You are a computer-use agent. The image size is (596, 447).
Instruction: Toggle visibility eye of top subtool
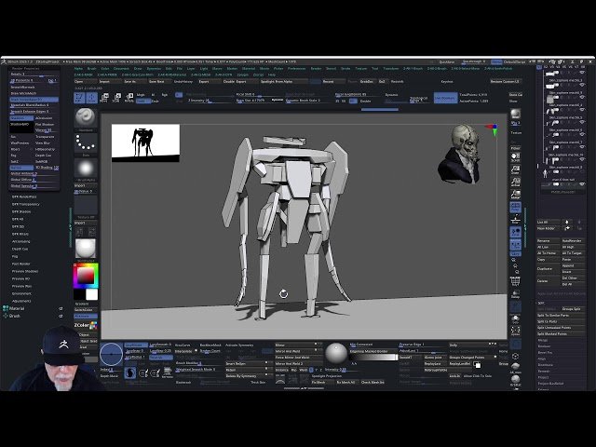tap(582, 74)
